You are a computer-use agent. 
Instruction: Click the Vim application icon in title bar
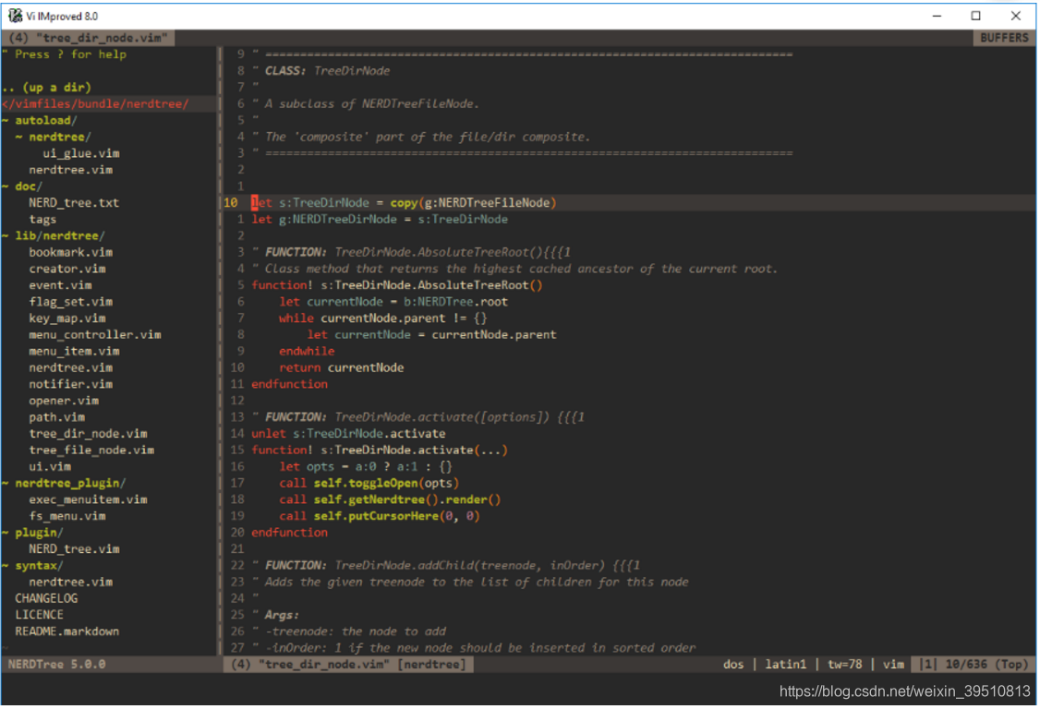click(15, 16)
